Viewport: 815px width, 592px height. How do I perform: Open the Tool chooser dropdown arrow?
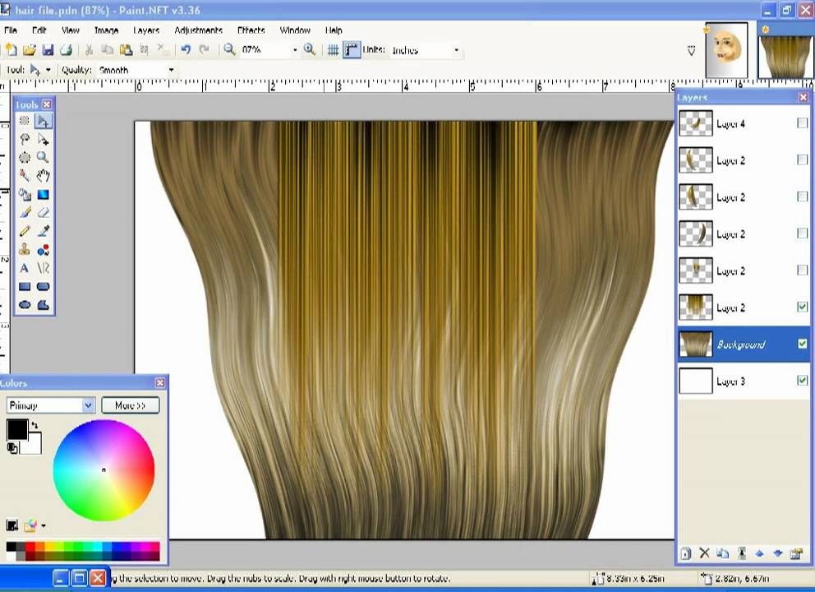point(48,70)
